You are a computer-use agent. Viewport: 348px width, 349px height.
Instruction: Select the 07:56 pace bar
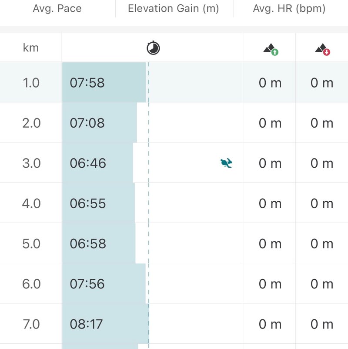(x=104, y=284)
